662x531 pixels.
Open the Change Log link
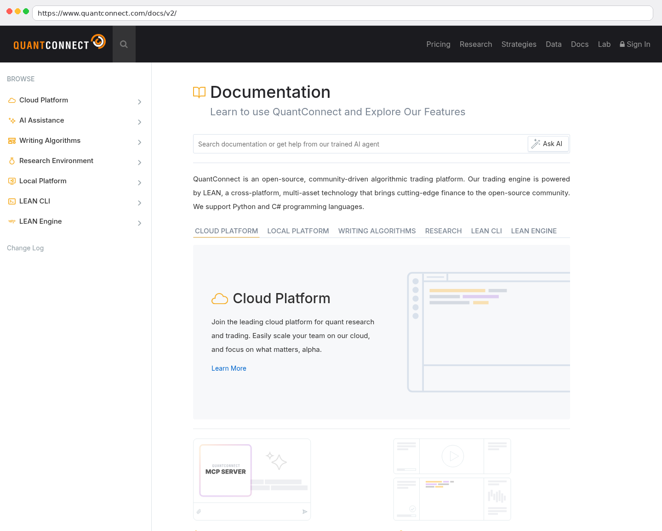(25, 248)
